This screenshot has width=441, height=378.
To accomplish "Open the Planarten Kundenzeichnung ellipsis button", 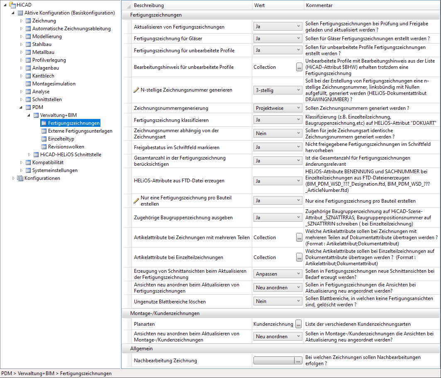I will (x=298, y=324).
